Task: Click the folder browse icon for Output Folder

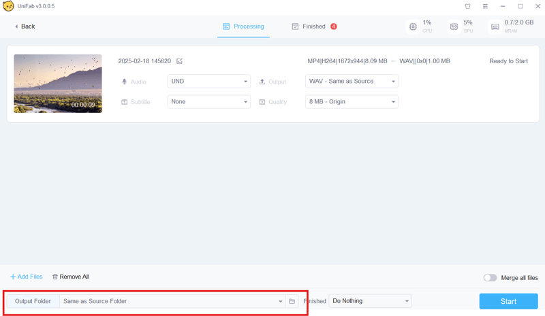Action: coord(292,301)
